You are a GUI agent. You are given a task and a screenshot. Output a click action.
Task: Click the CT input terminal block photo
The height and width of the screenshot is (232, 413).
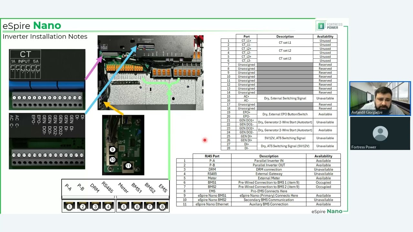click(47, 80)
